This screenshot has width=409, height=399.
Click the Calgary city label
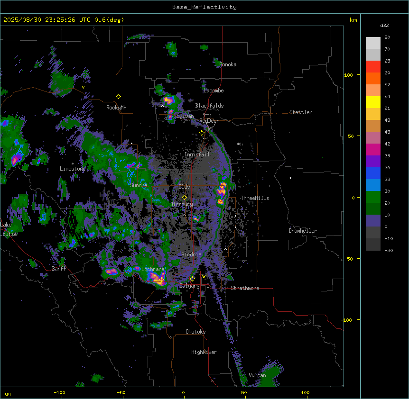189,286
